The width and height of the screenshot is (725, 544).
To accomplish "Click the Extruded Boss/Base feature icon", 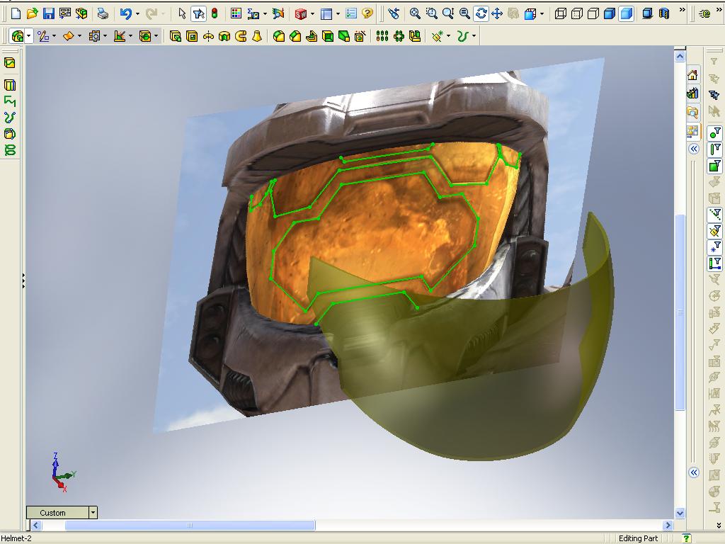I will pos(176,35).
